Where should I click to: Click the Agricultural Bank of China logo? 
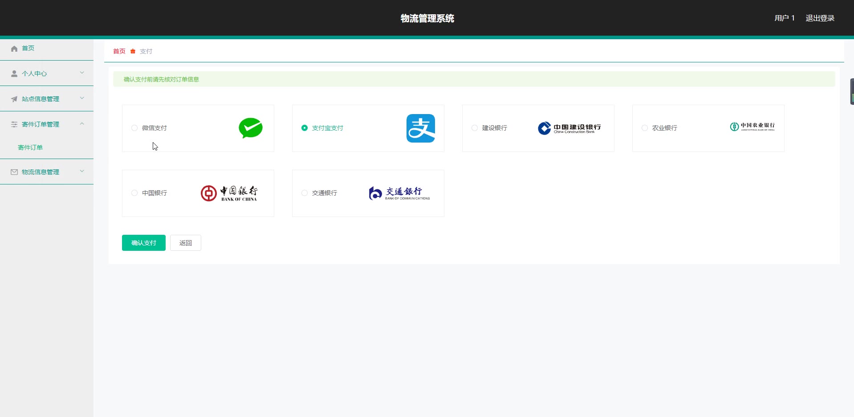pos(752,127)
